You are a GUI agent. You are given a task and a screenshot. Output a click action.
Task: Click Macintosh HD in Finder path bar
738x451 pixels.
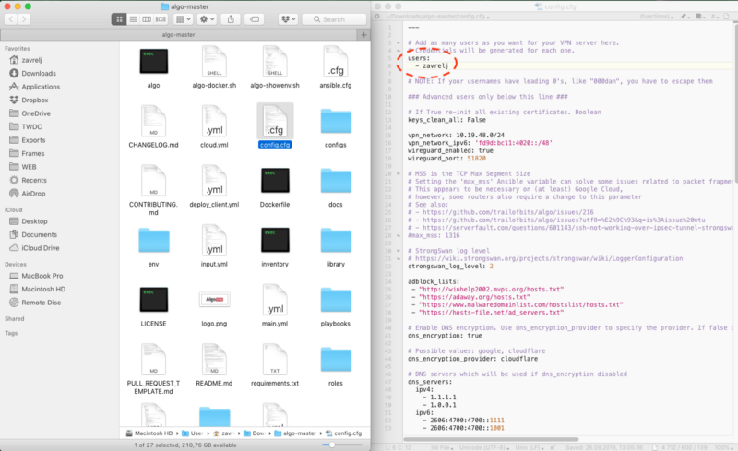tap(149, 433)
